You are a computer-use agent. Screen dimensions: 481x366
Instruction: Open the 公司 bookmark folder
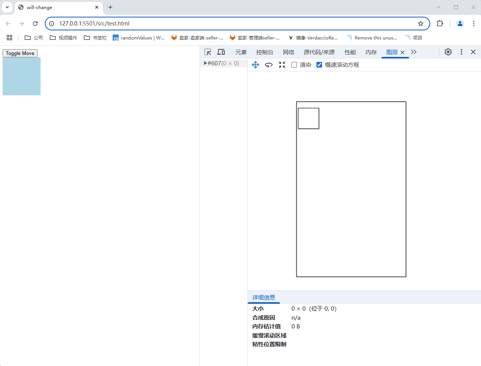point(34,38)
